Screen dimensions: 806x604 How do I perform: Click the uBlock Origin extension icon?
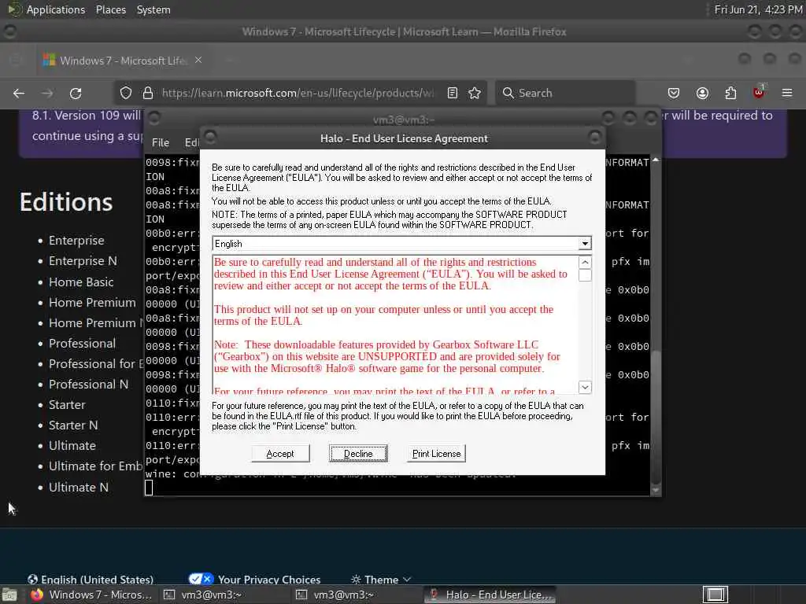coord(759,93)
